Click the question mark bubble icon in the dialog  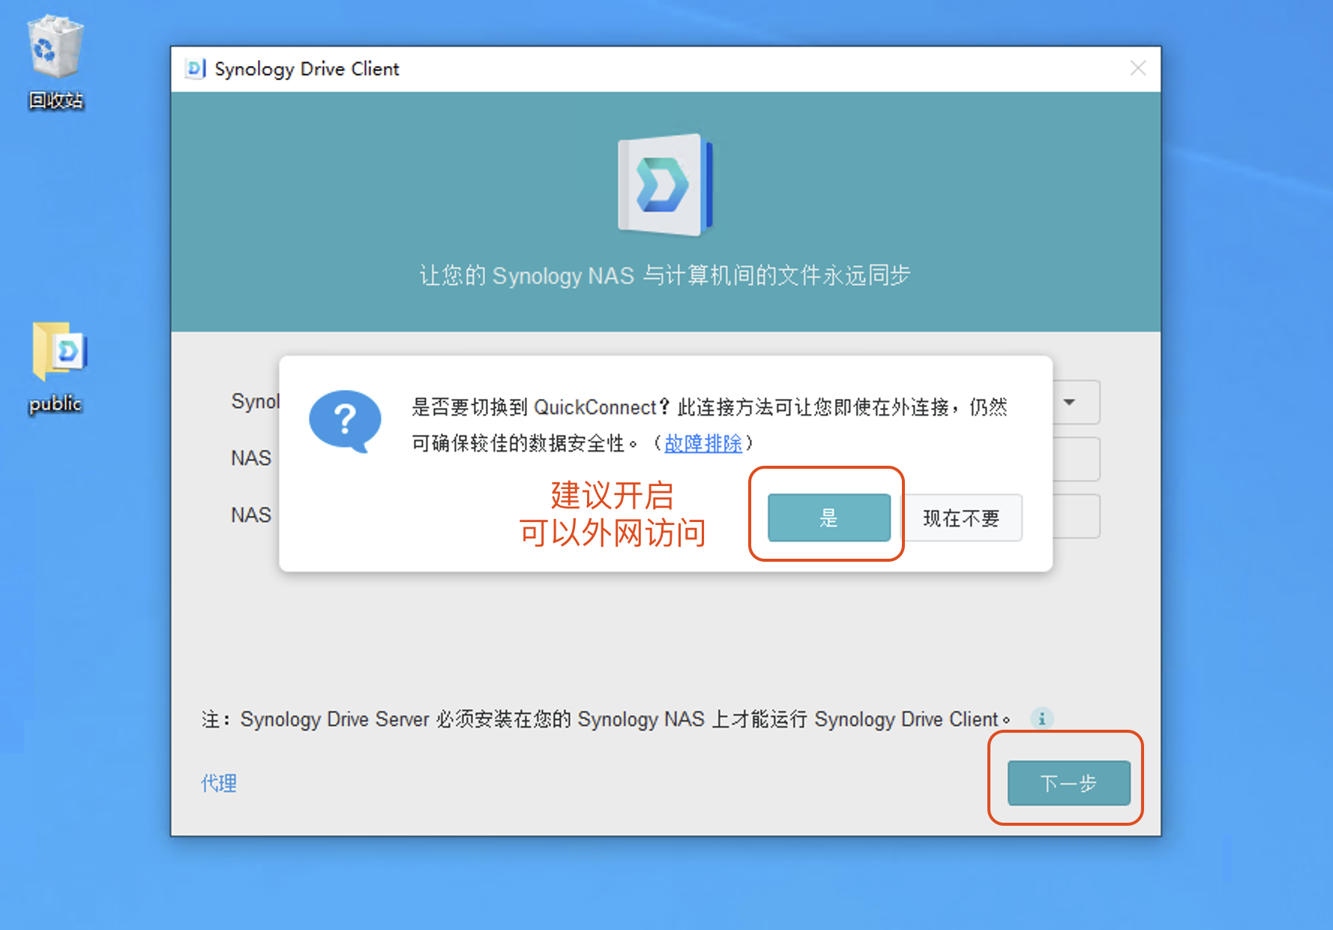(x=345, y=421)
